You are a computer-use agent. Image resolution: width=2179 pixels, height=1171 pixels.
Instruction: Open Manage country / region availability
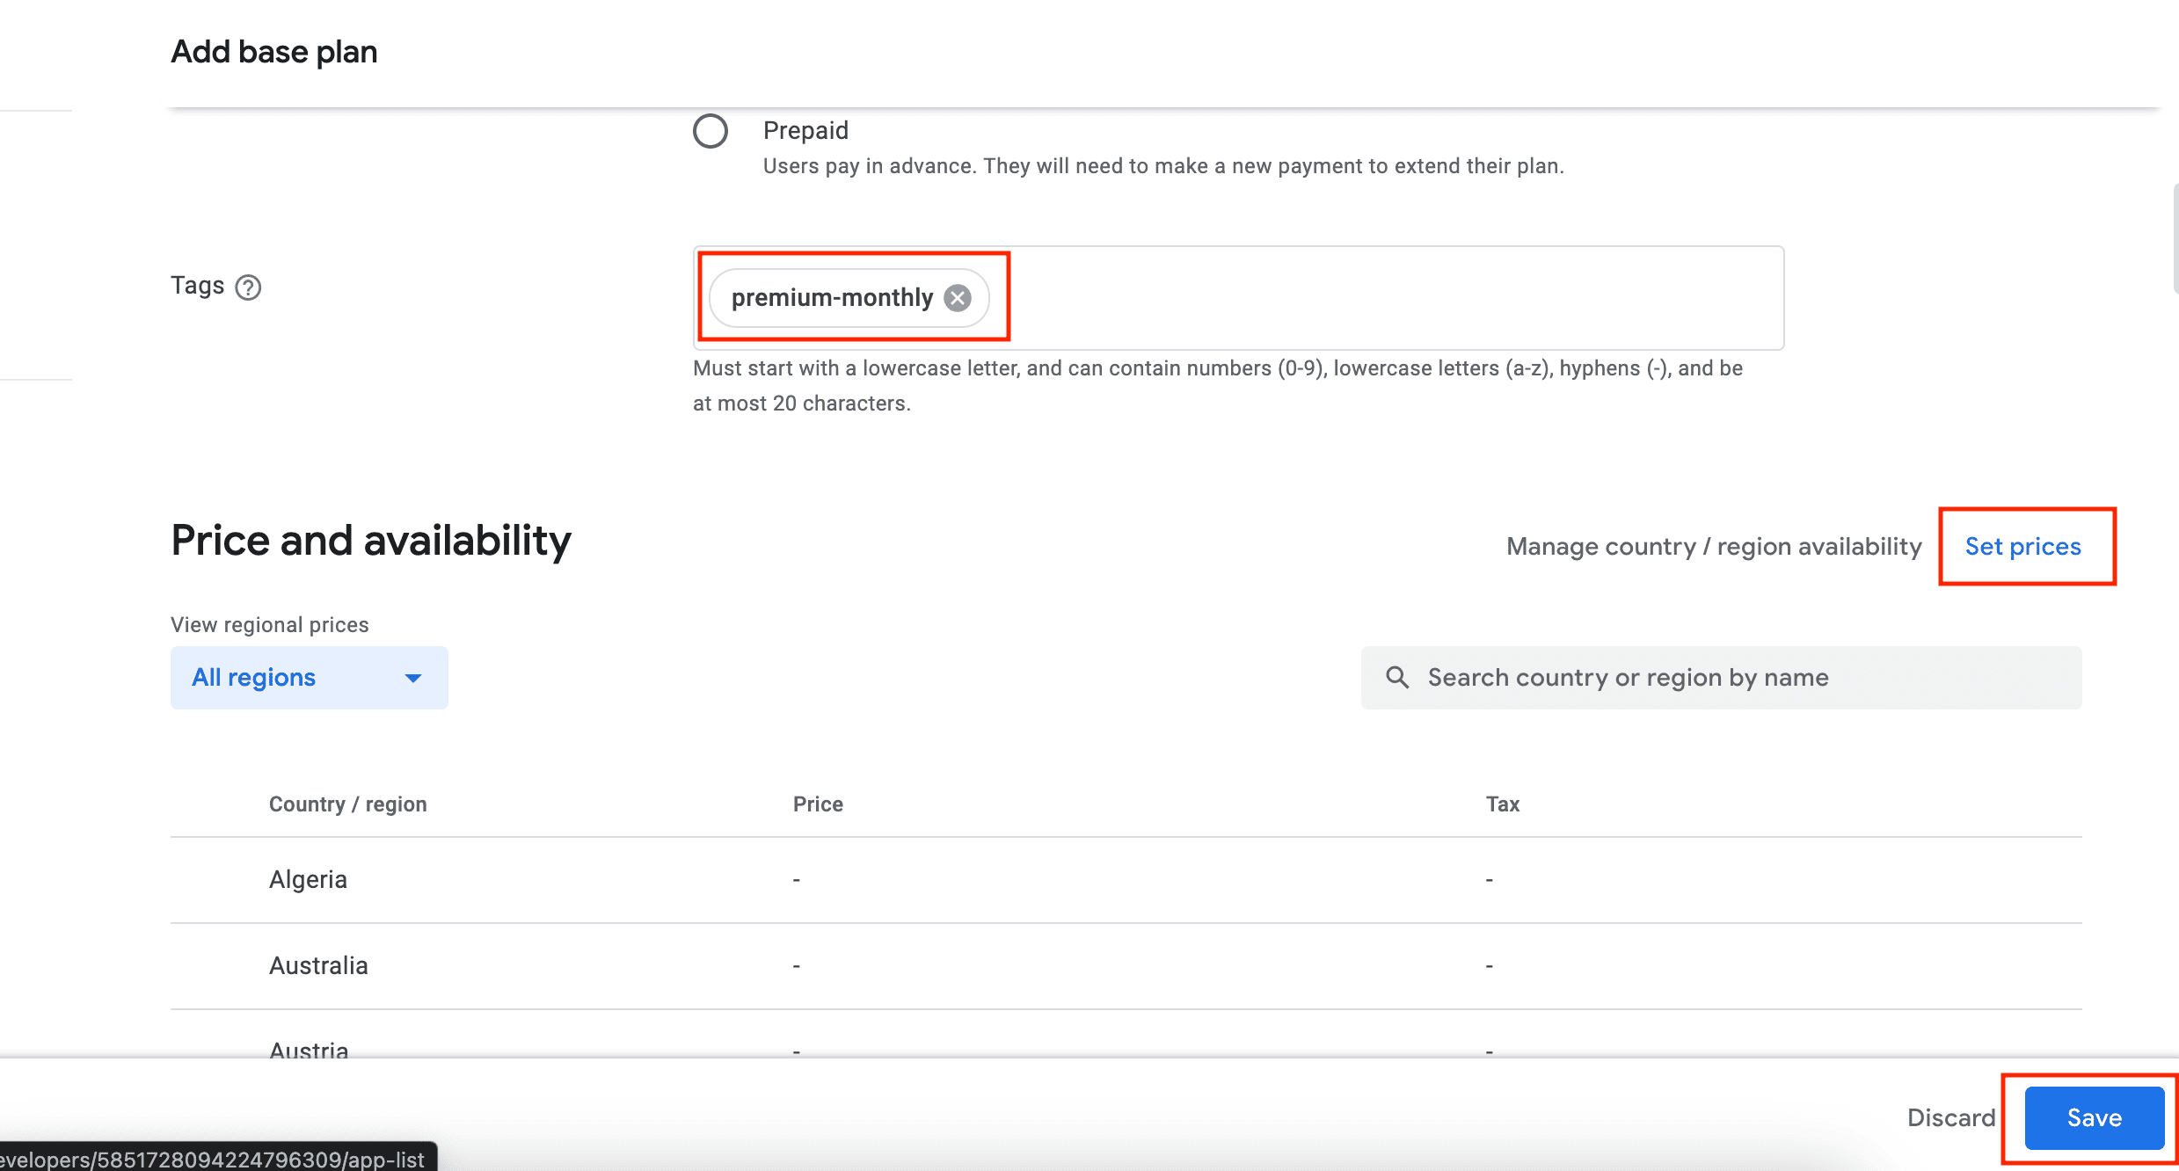1713,546
